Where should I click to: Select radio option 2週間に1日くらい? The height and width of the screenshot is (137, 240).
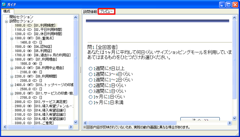click(x=91, y=86)
